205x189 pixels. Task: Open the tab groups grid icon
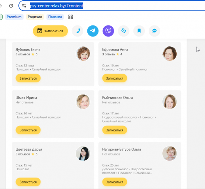point(70,17)
